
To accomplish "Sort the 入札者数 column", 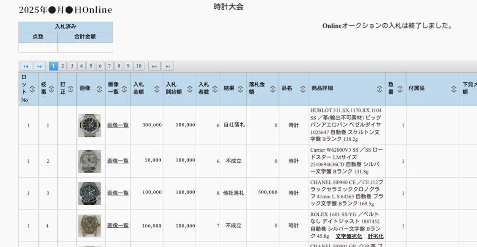I will tap(215, 89).
